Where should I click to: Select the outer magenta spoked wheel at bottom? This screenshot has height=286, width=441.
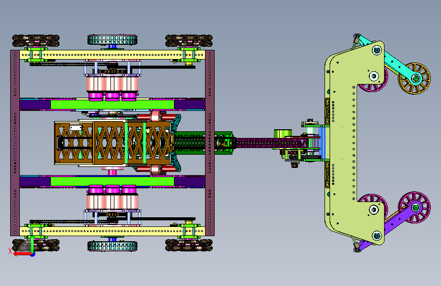pyautogui.click(x=414, y=208)
